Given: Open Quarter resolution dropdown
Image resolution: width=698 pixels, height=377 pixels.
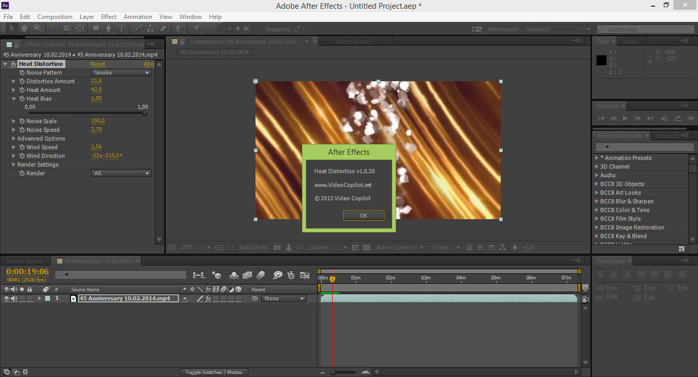Looking at the screenshot, I should (x=328, y=247).
